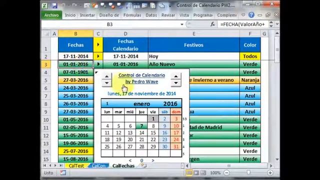The width and height of the screenshot is (320, 180).
Task: Click the formula bar up and down stepper arrows
Action: click(271, 24)
